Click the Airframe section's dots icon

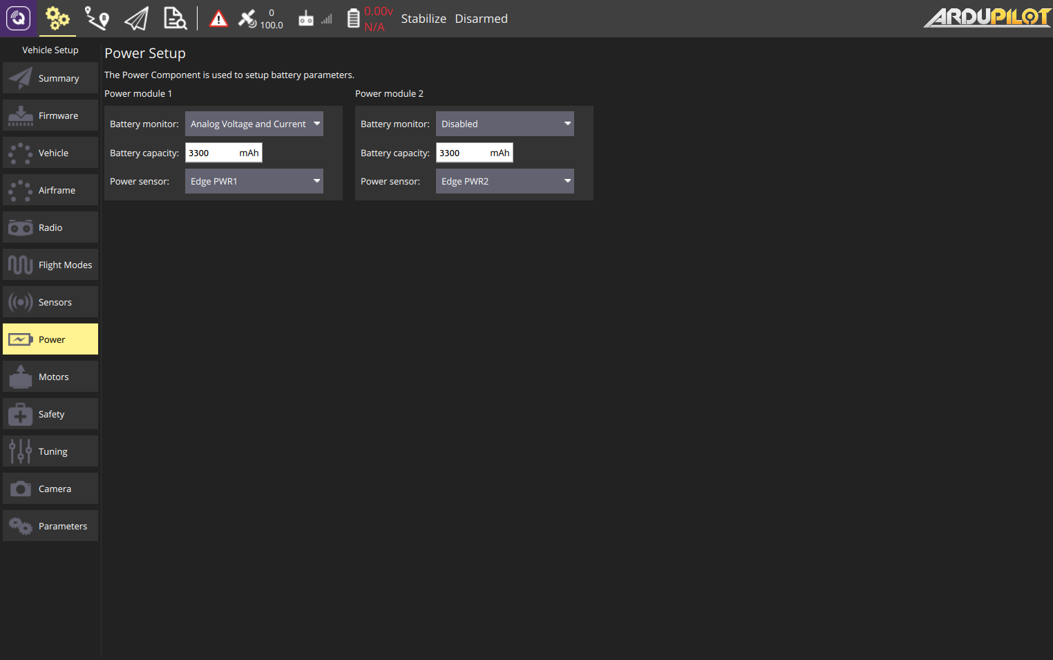pos(21,190)
